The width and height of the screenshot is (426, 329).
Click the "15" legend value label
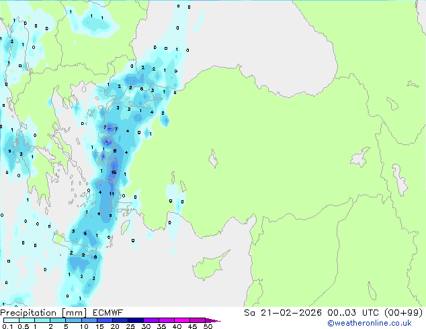(x=99, y=326)
